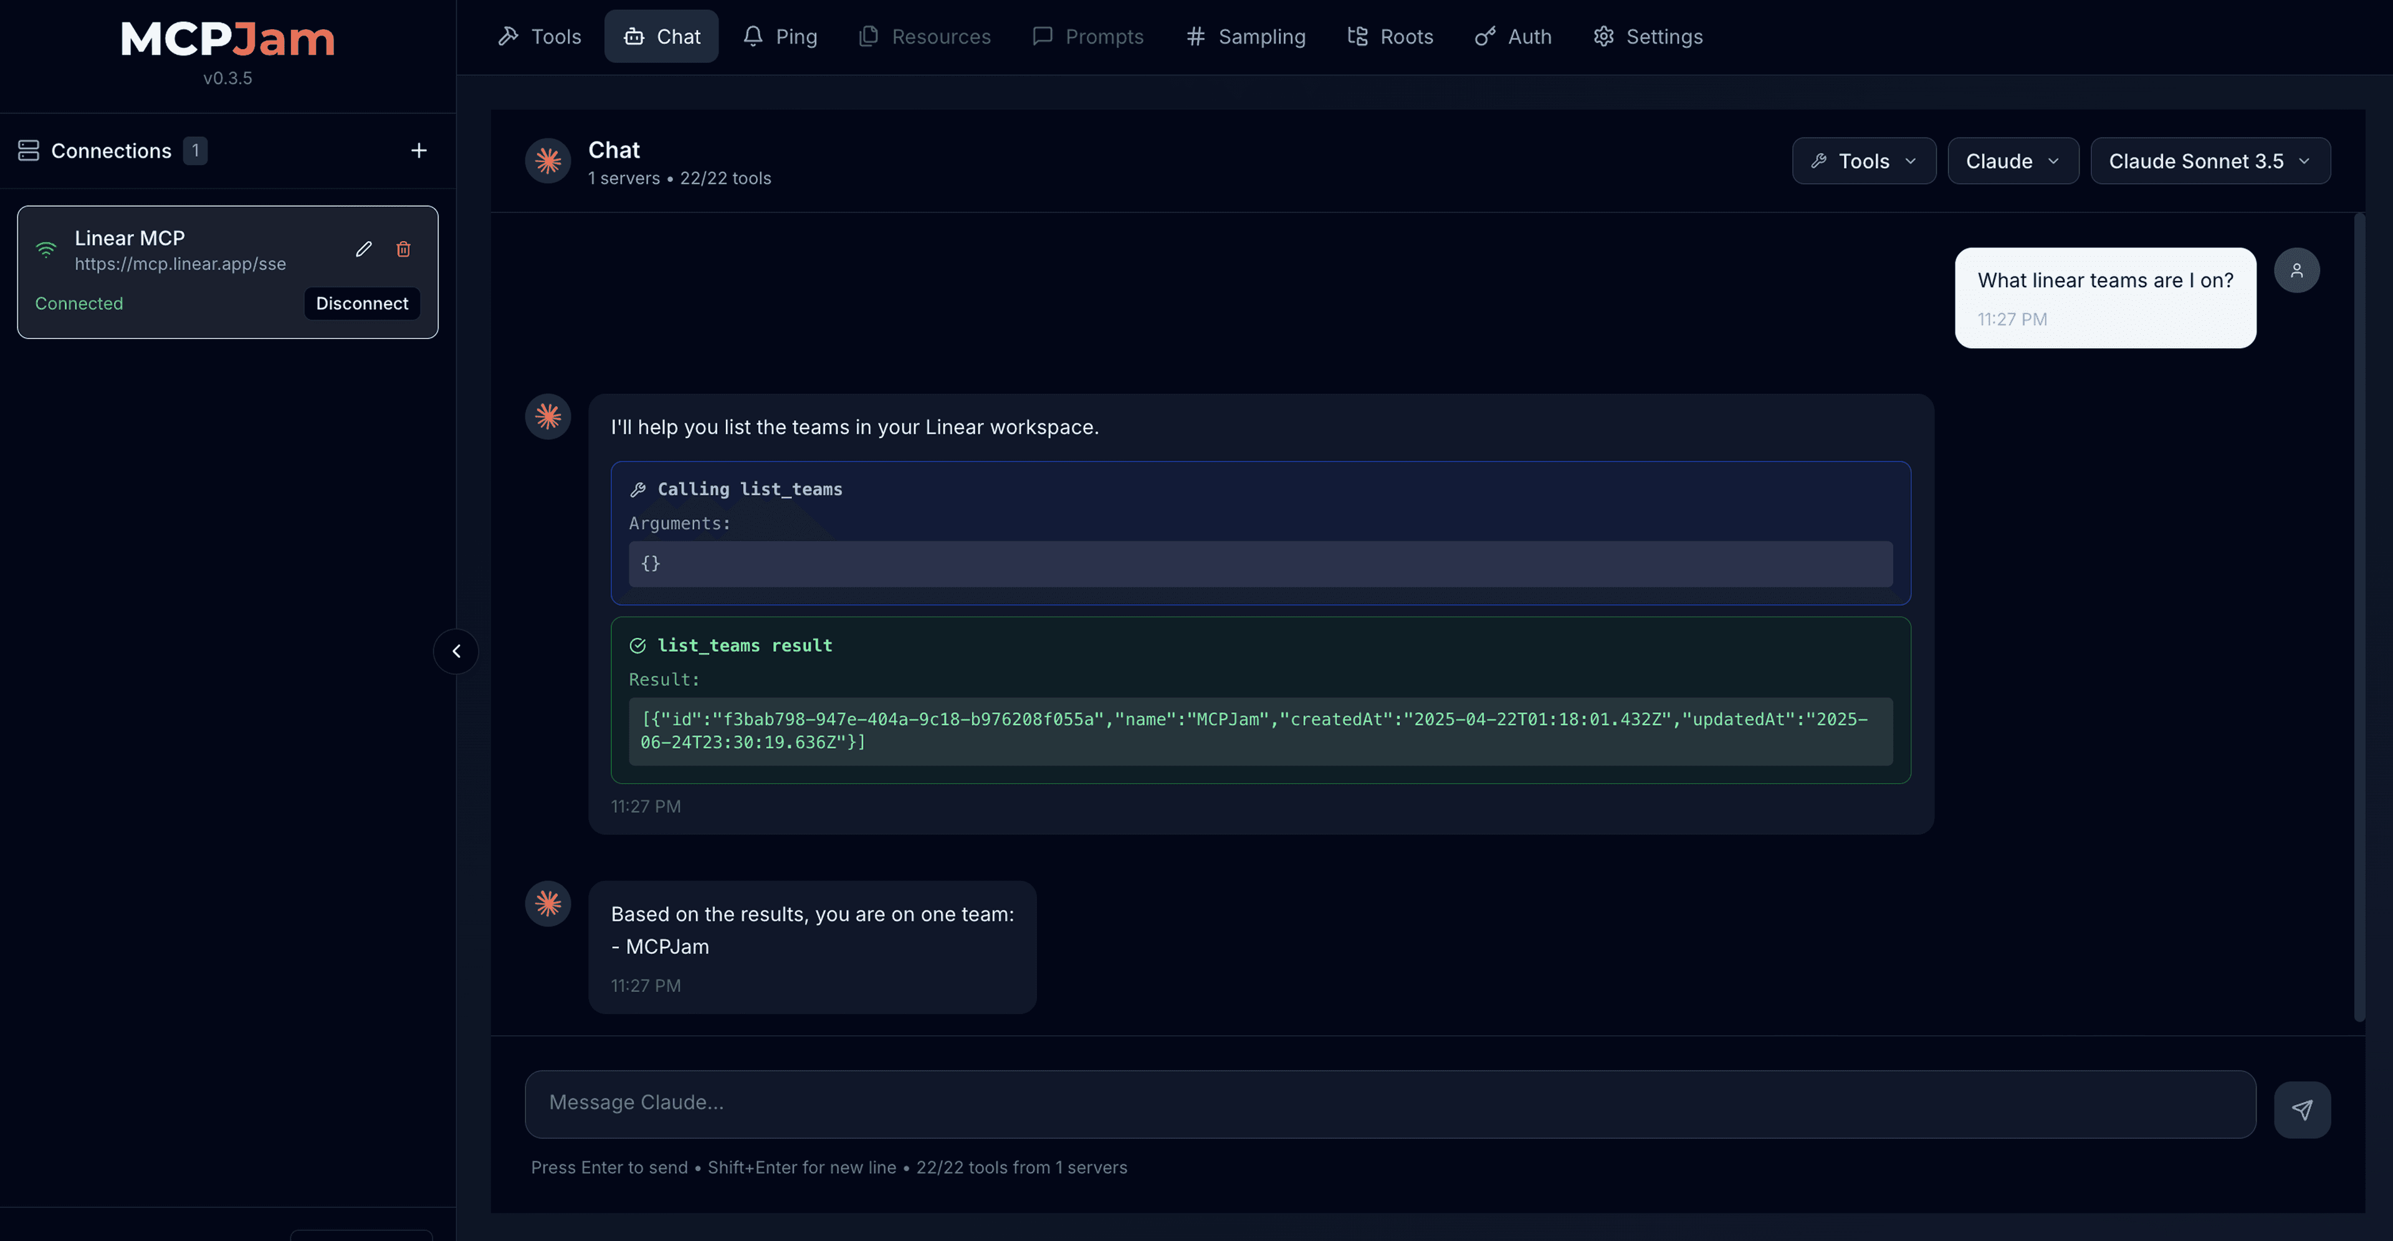Open the Auth tab

pos(1512,36)
